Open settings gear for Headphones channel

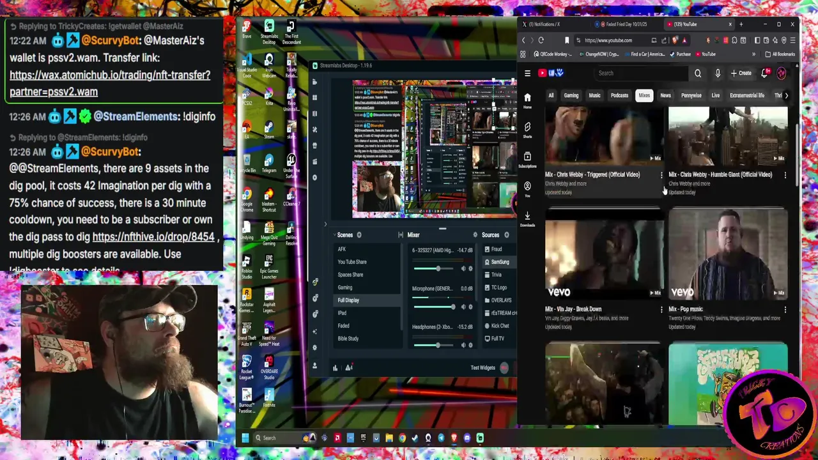[x=471, y=346]
